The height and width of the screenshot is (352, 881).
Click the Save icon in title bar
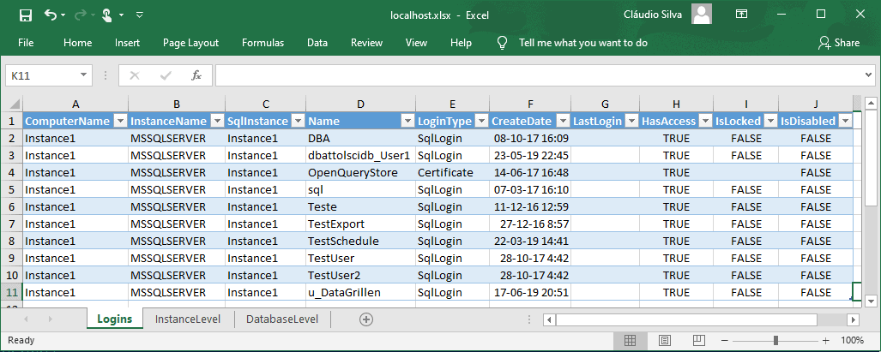point(25,15)
